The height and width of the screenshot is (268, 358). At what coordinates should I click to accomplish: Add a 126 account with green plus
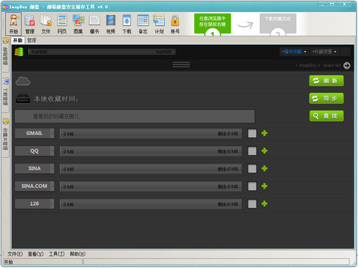click(x=264, y=204)
